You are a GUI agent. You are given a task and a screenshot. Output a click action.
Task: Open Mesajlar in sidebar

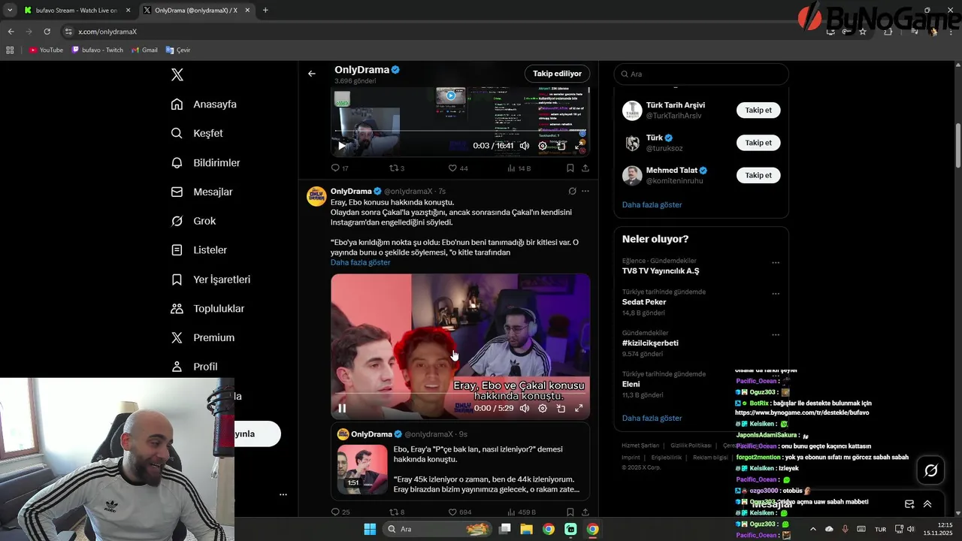(x=201, y=192)
